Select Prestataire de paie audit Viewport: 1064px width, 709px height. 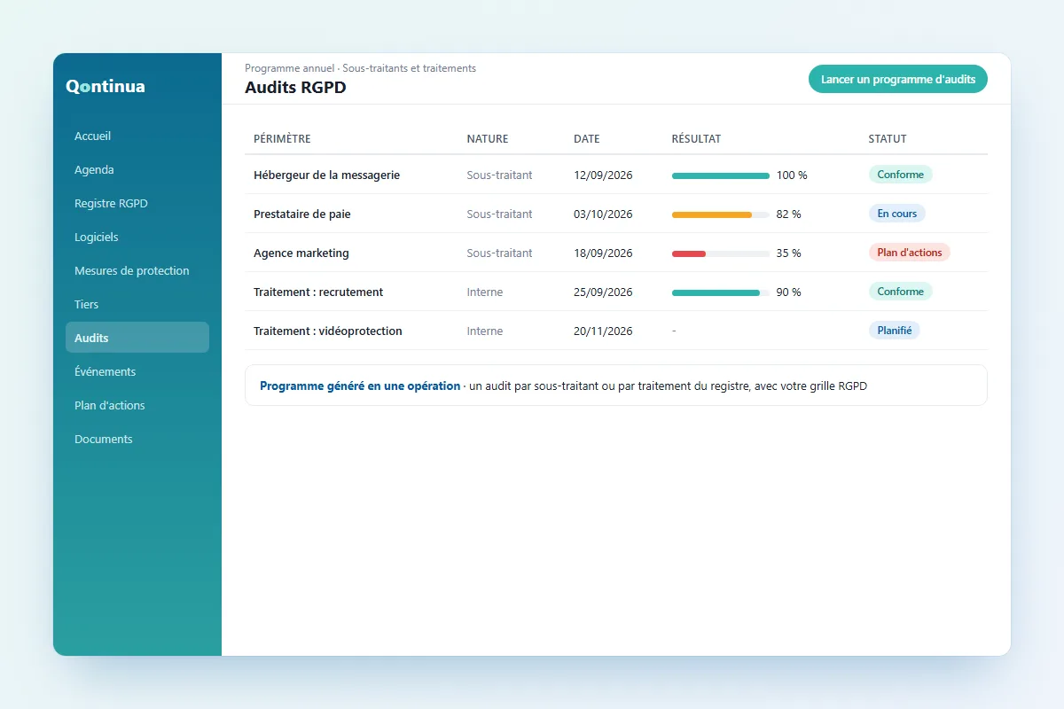[x=302, y=214]
